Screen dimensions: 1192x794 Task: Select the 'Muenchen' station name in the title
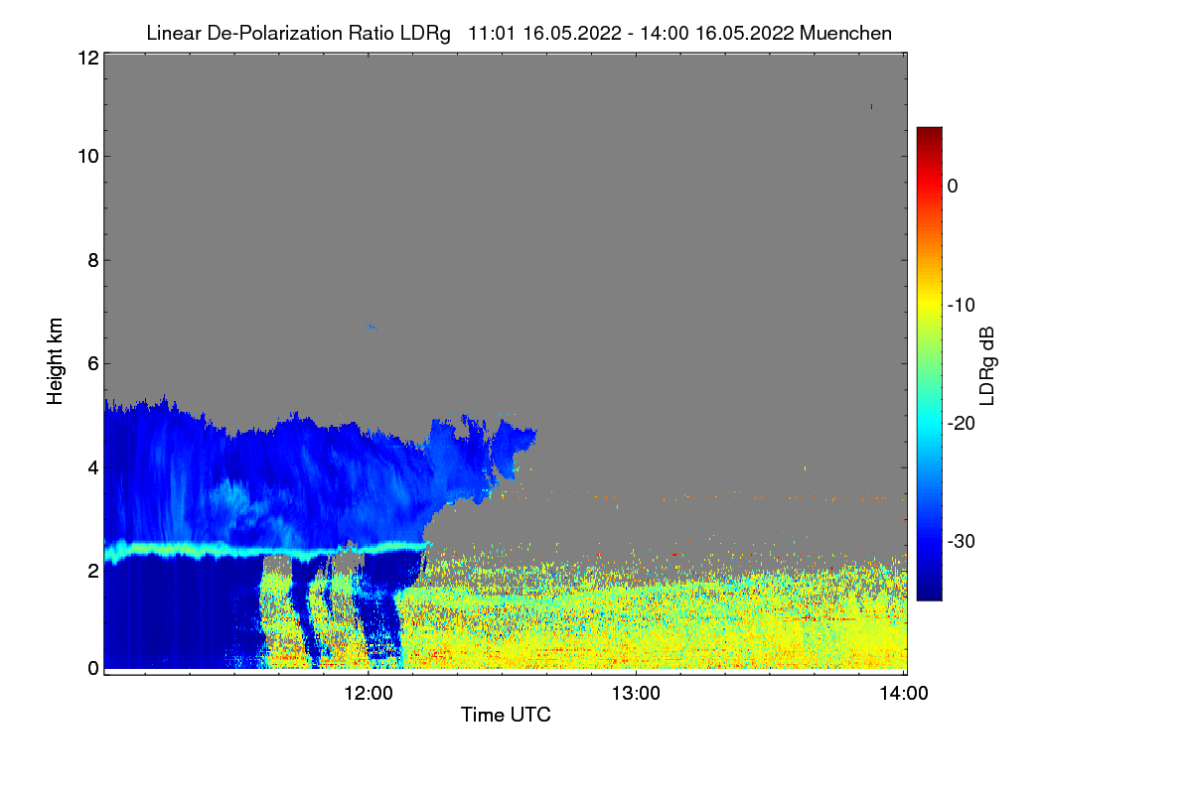[845, 33]
